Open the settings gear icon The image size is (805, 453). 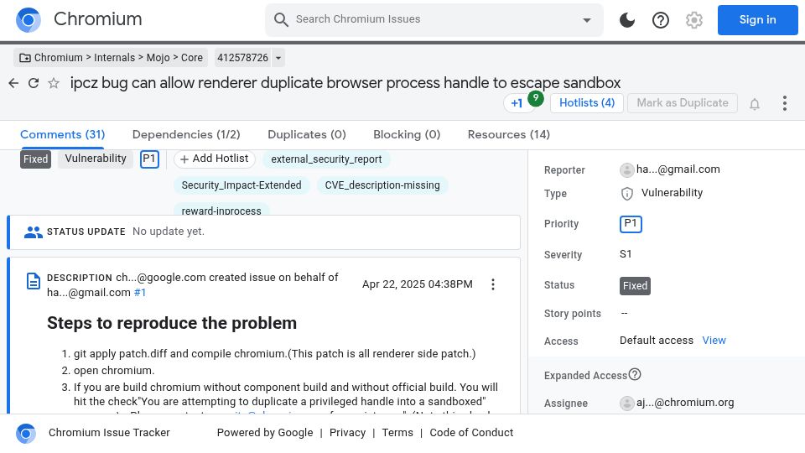click(x=694, y=20)
